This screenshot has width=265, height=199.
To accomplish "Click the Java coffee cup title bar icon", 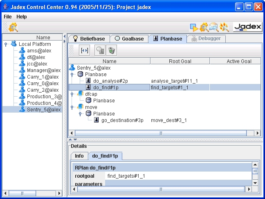I will [x=6, y=7].
